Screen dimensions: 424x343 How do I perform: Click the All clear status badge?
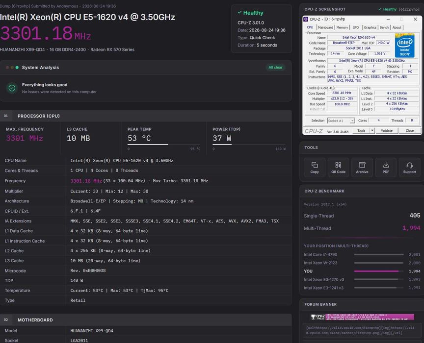coord(275,68)
